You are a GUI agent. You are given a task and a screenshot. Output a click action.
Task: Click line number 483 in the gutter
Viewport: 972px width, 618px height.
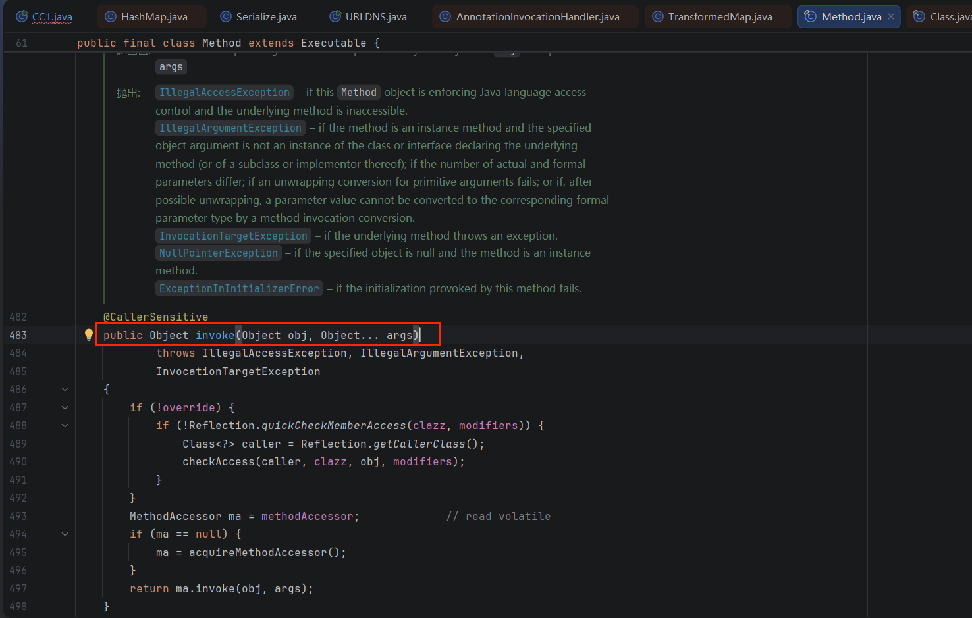point(18,335)
